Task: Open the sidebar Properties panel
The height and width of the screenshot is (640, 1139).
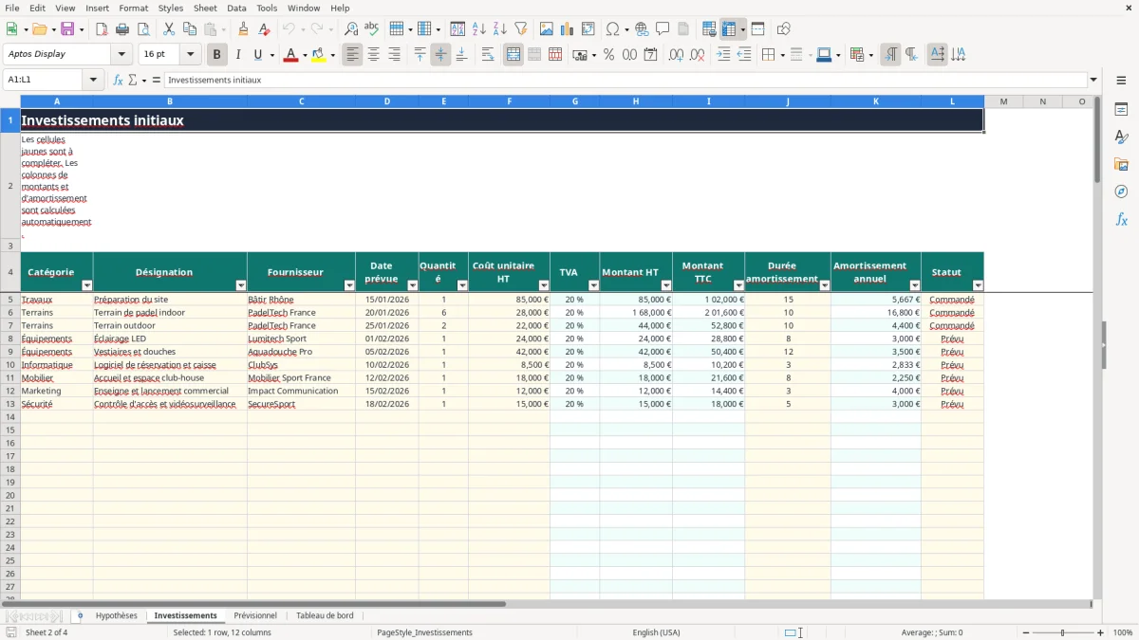Action: tap(1121, 109)
